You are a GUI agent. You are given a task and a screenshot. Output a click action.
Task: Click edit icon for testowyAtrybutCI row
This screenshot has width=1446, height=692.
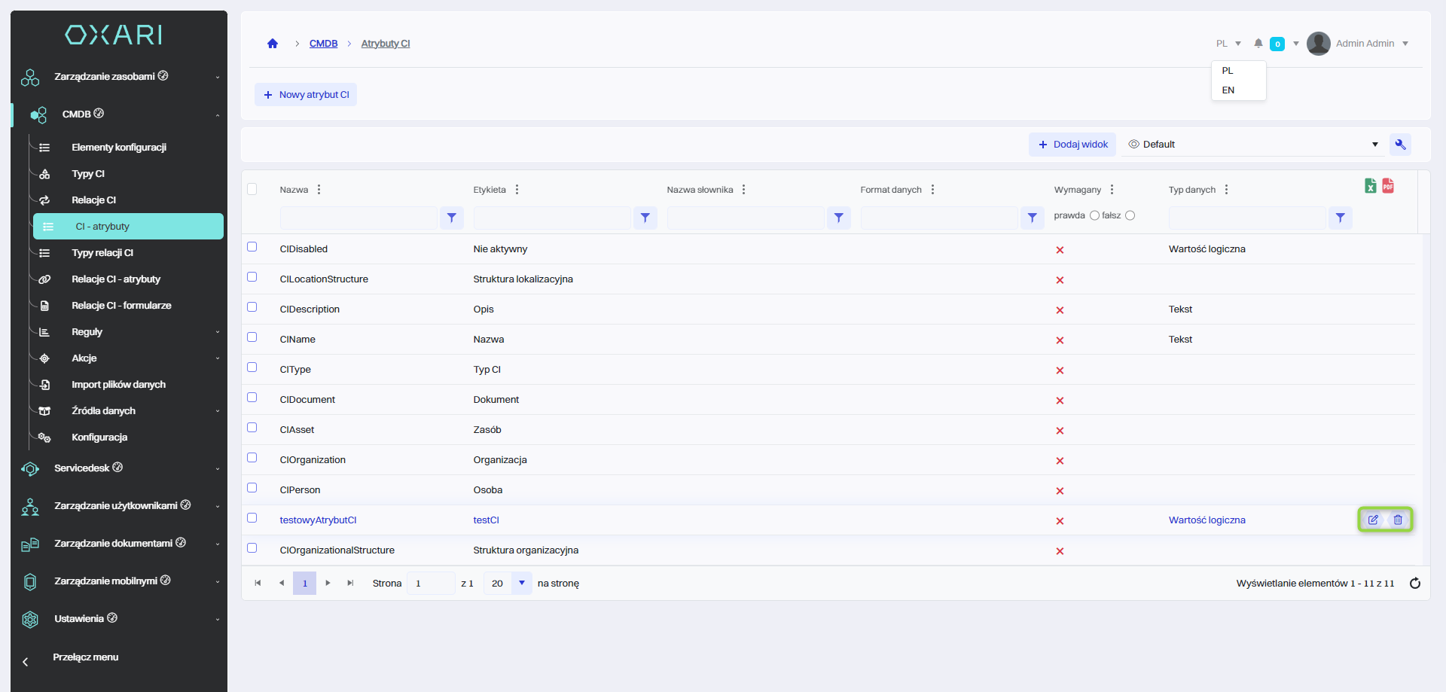[x=1373, y=520]
